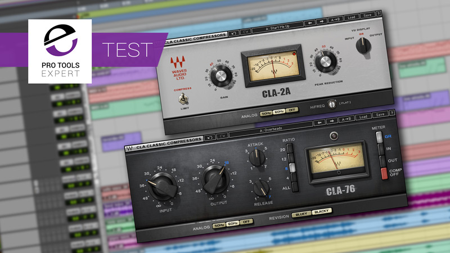Click redo arrow in CLA-76 toolbar
Viewport: 450px width, 253px height.
coord(222,136)
